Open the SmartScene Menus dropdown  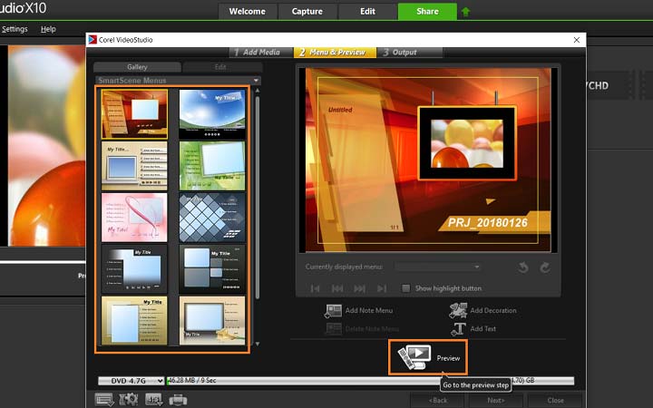tap(257, 81)
